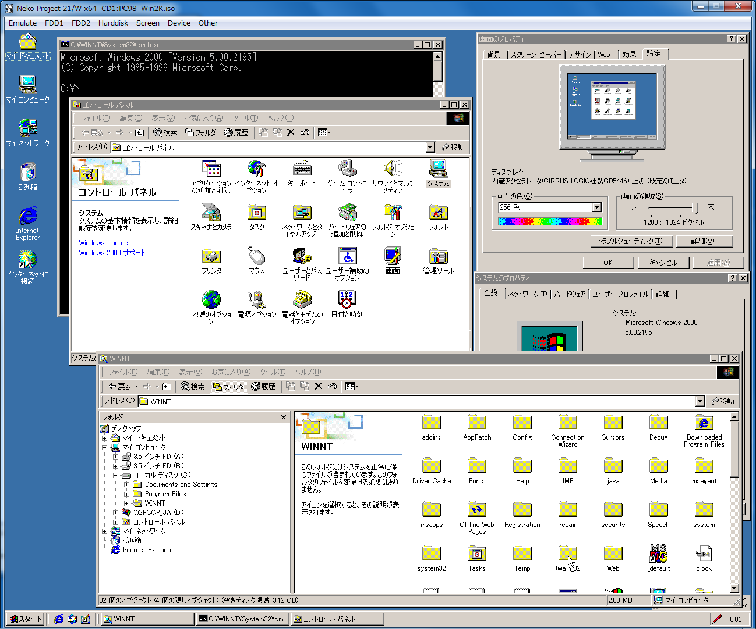756x629 pixels.
Task: Open the ごみ箱 (Recycle Bin) desktop icon
Action: 27,173
